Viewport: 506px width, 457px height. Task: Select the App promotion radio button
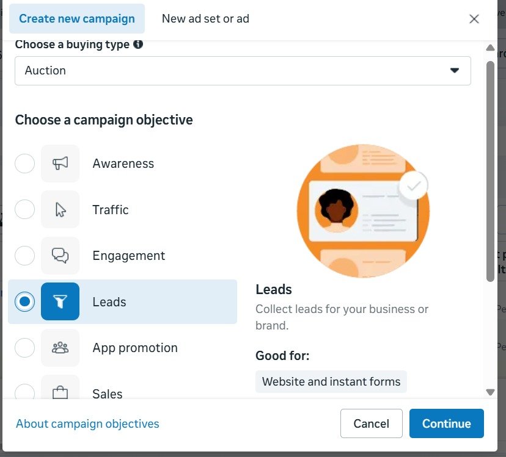(x=24, y=348)
